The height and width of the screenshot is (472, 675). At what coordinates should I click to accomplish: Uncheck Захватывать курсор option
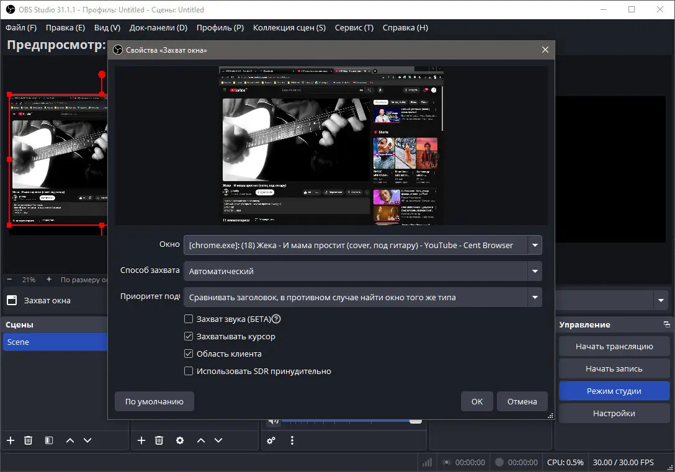(x=189, y=336)
